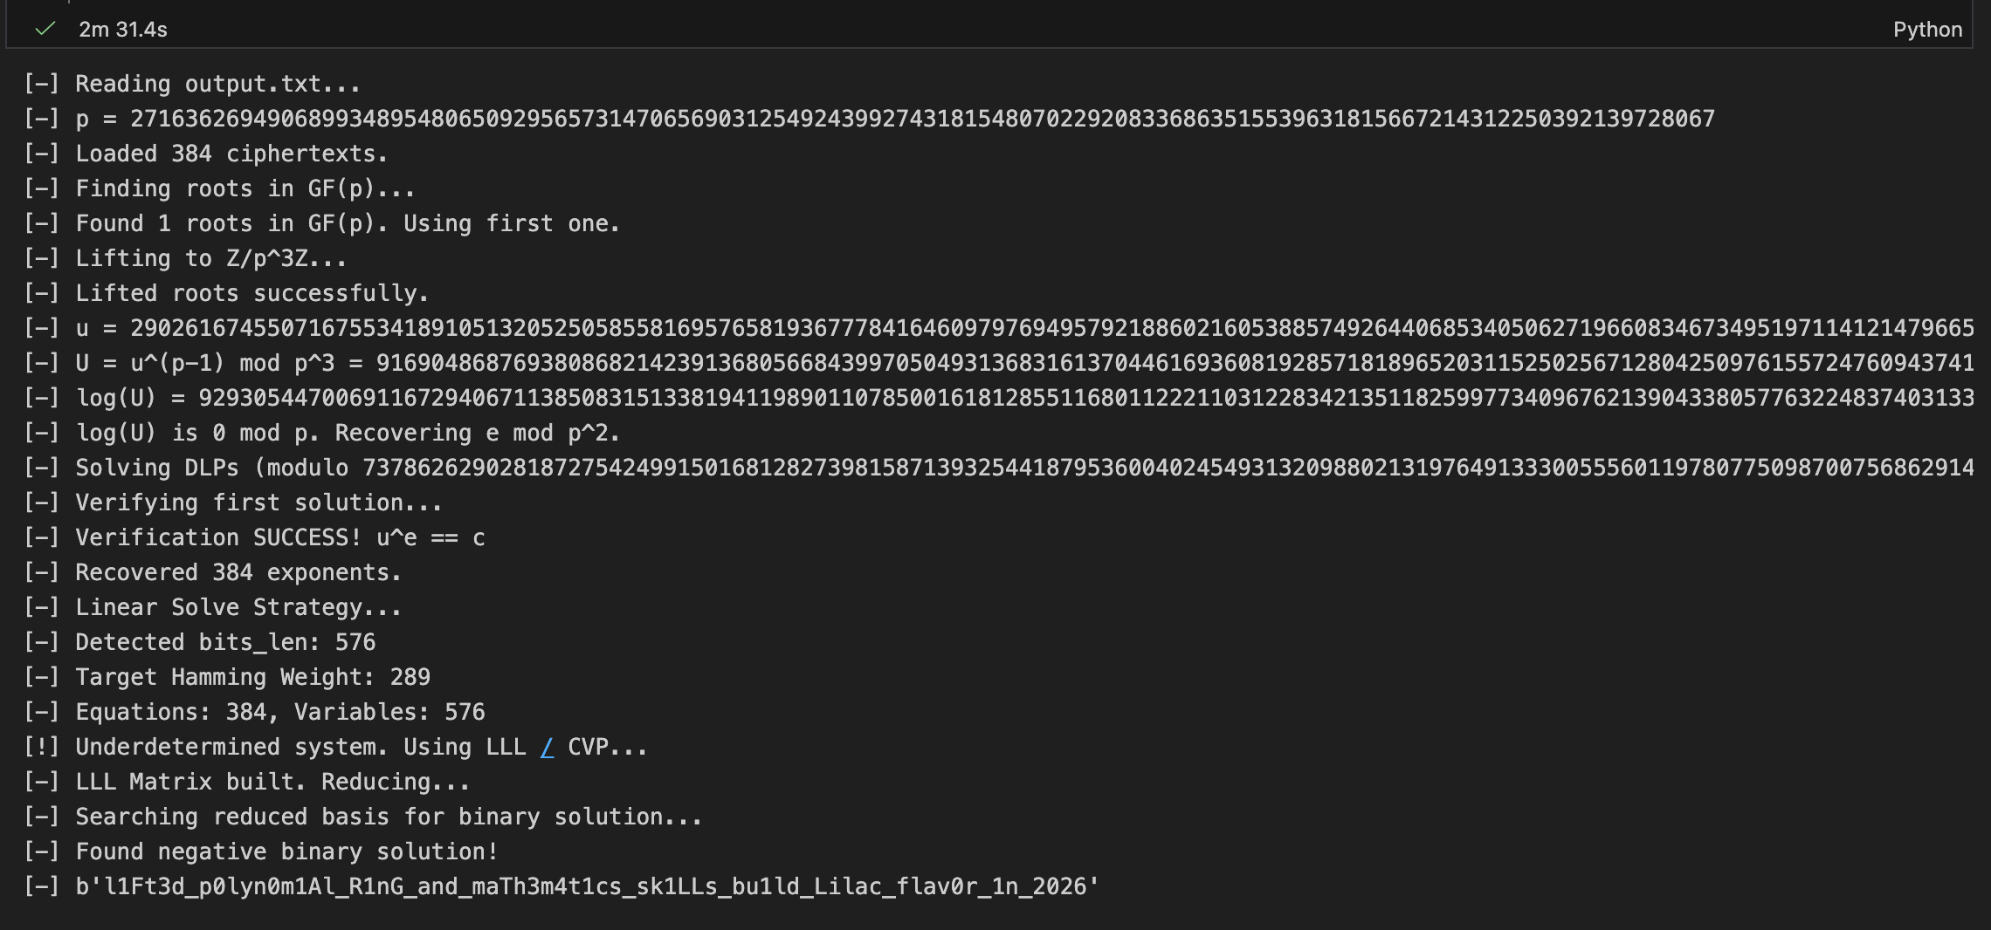Image resolution: width=1991 pixels, height=930 pixels.
Task: Click the "Finding roots in GF(p)..." line
Action: coord(245,189)
